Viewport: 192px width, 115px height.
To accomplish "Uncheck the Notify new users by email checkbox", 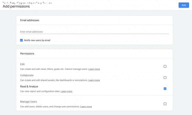I will coord(21,40).
